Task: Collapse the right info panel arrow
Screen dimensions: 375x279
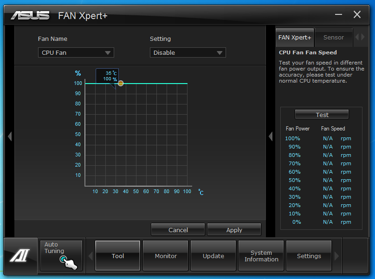Action: (x=271, y=136)
